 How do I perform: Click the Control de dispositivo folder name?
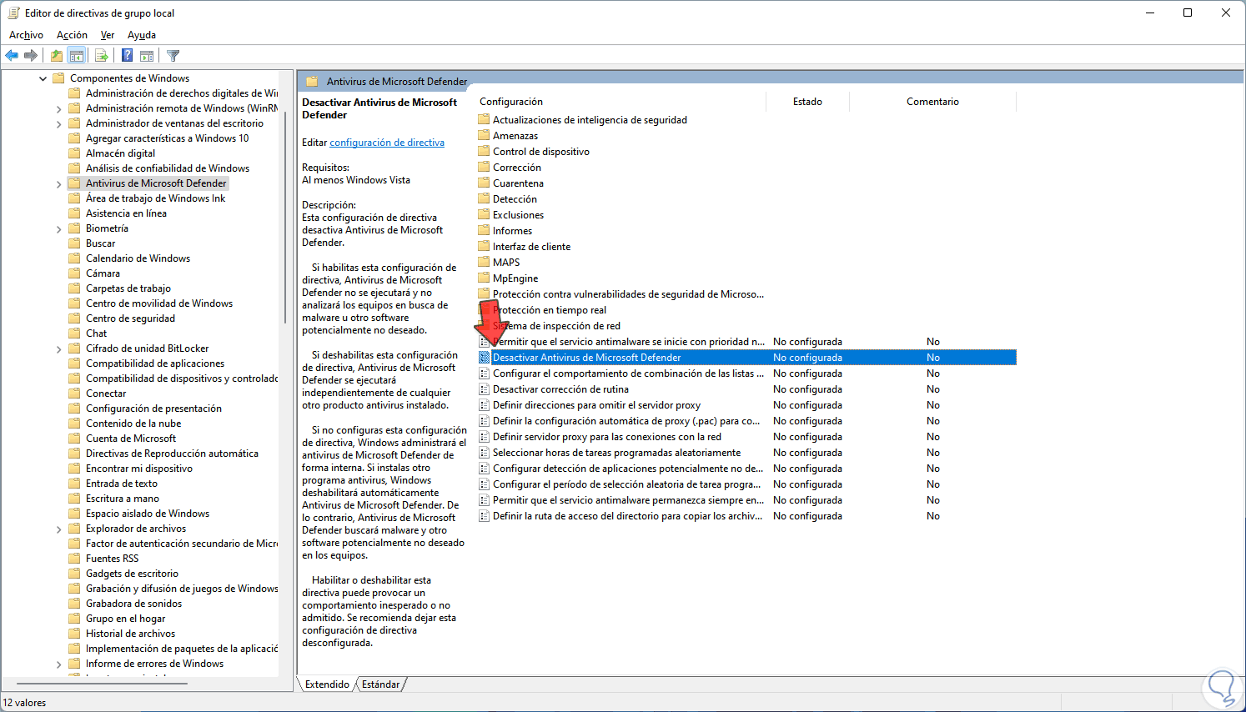pyautogui.click(x=541, y=152)
